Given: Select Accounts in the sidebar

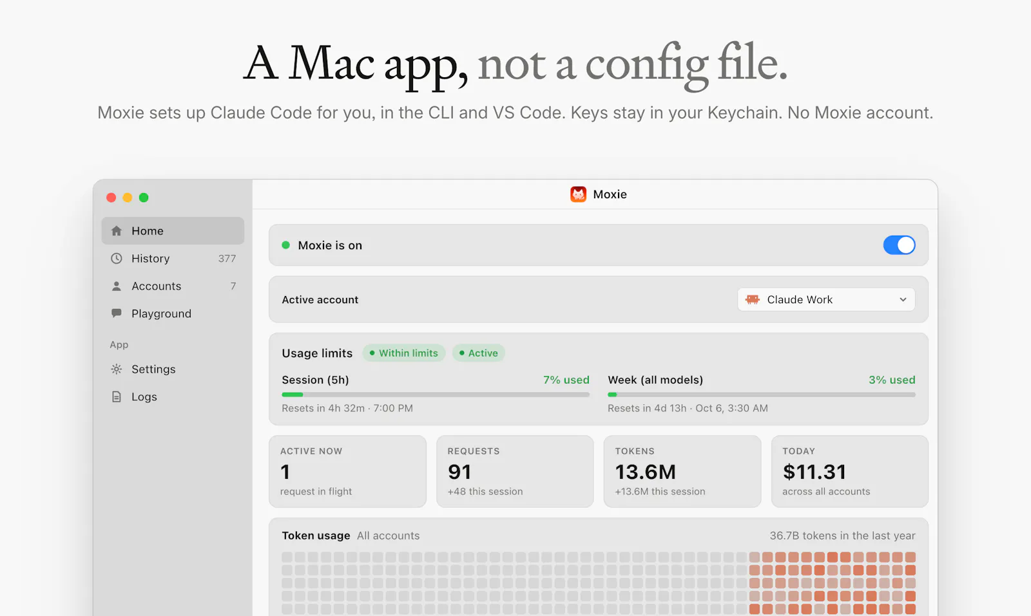Looking at the screenshot, I should point(173,286).
